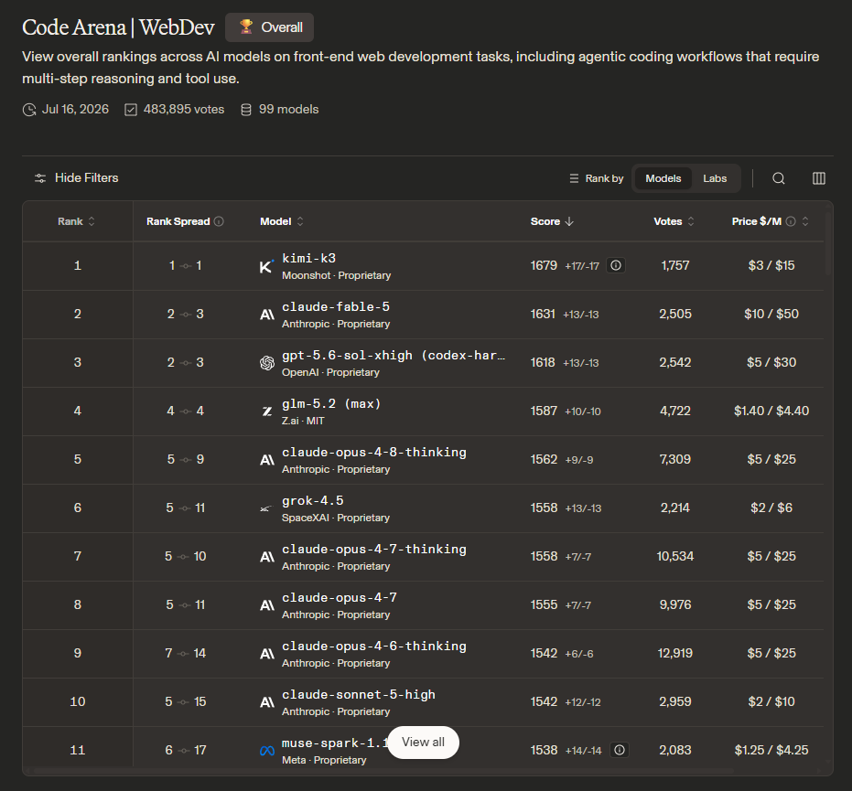Click the table's horizontal scrollbar
Image resolution: width=852 pixels, height=791 pixels.
click(383, 771)
